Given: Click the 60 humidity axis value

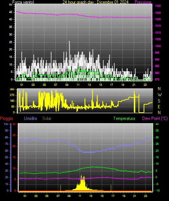Looking at the screenshot, I should 7,151.
